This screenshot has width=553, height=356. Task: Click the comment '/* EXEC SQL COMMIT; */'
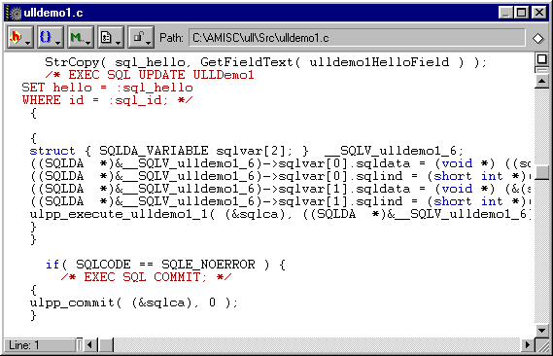click(146, 277)
